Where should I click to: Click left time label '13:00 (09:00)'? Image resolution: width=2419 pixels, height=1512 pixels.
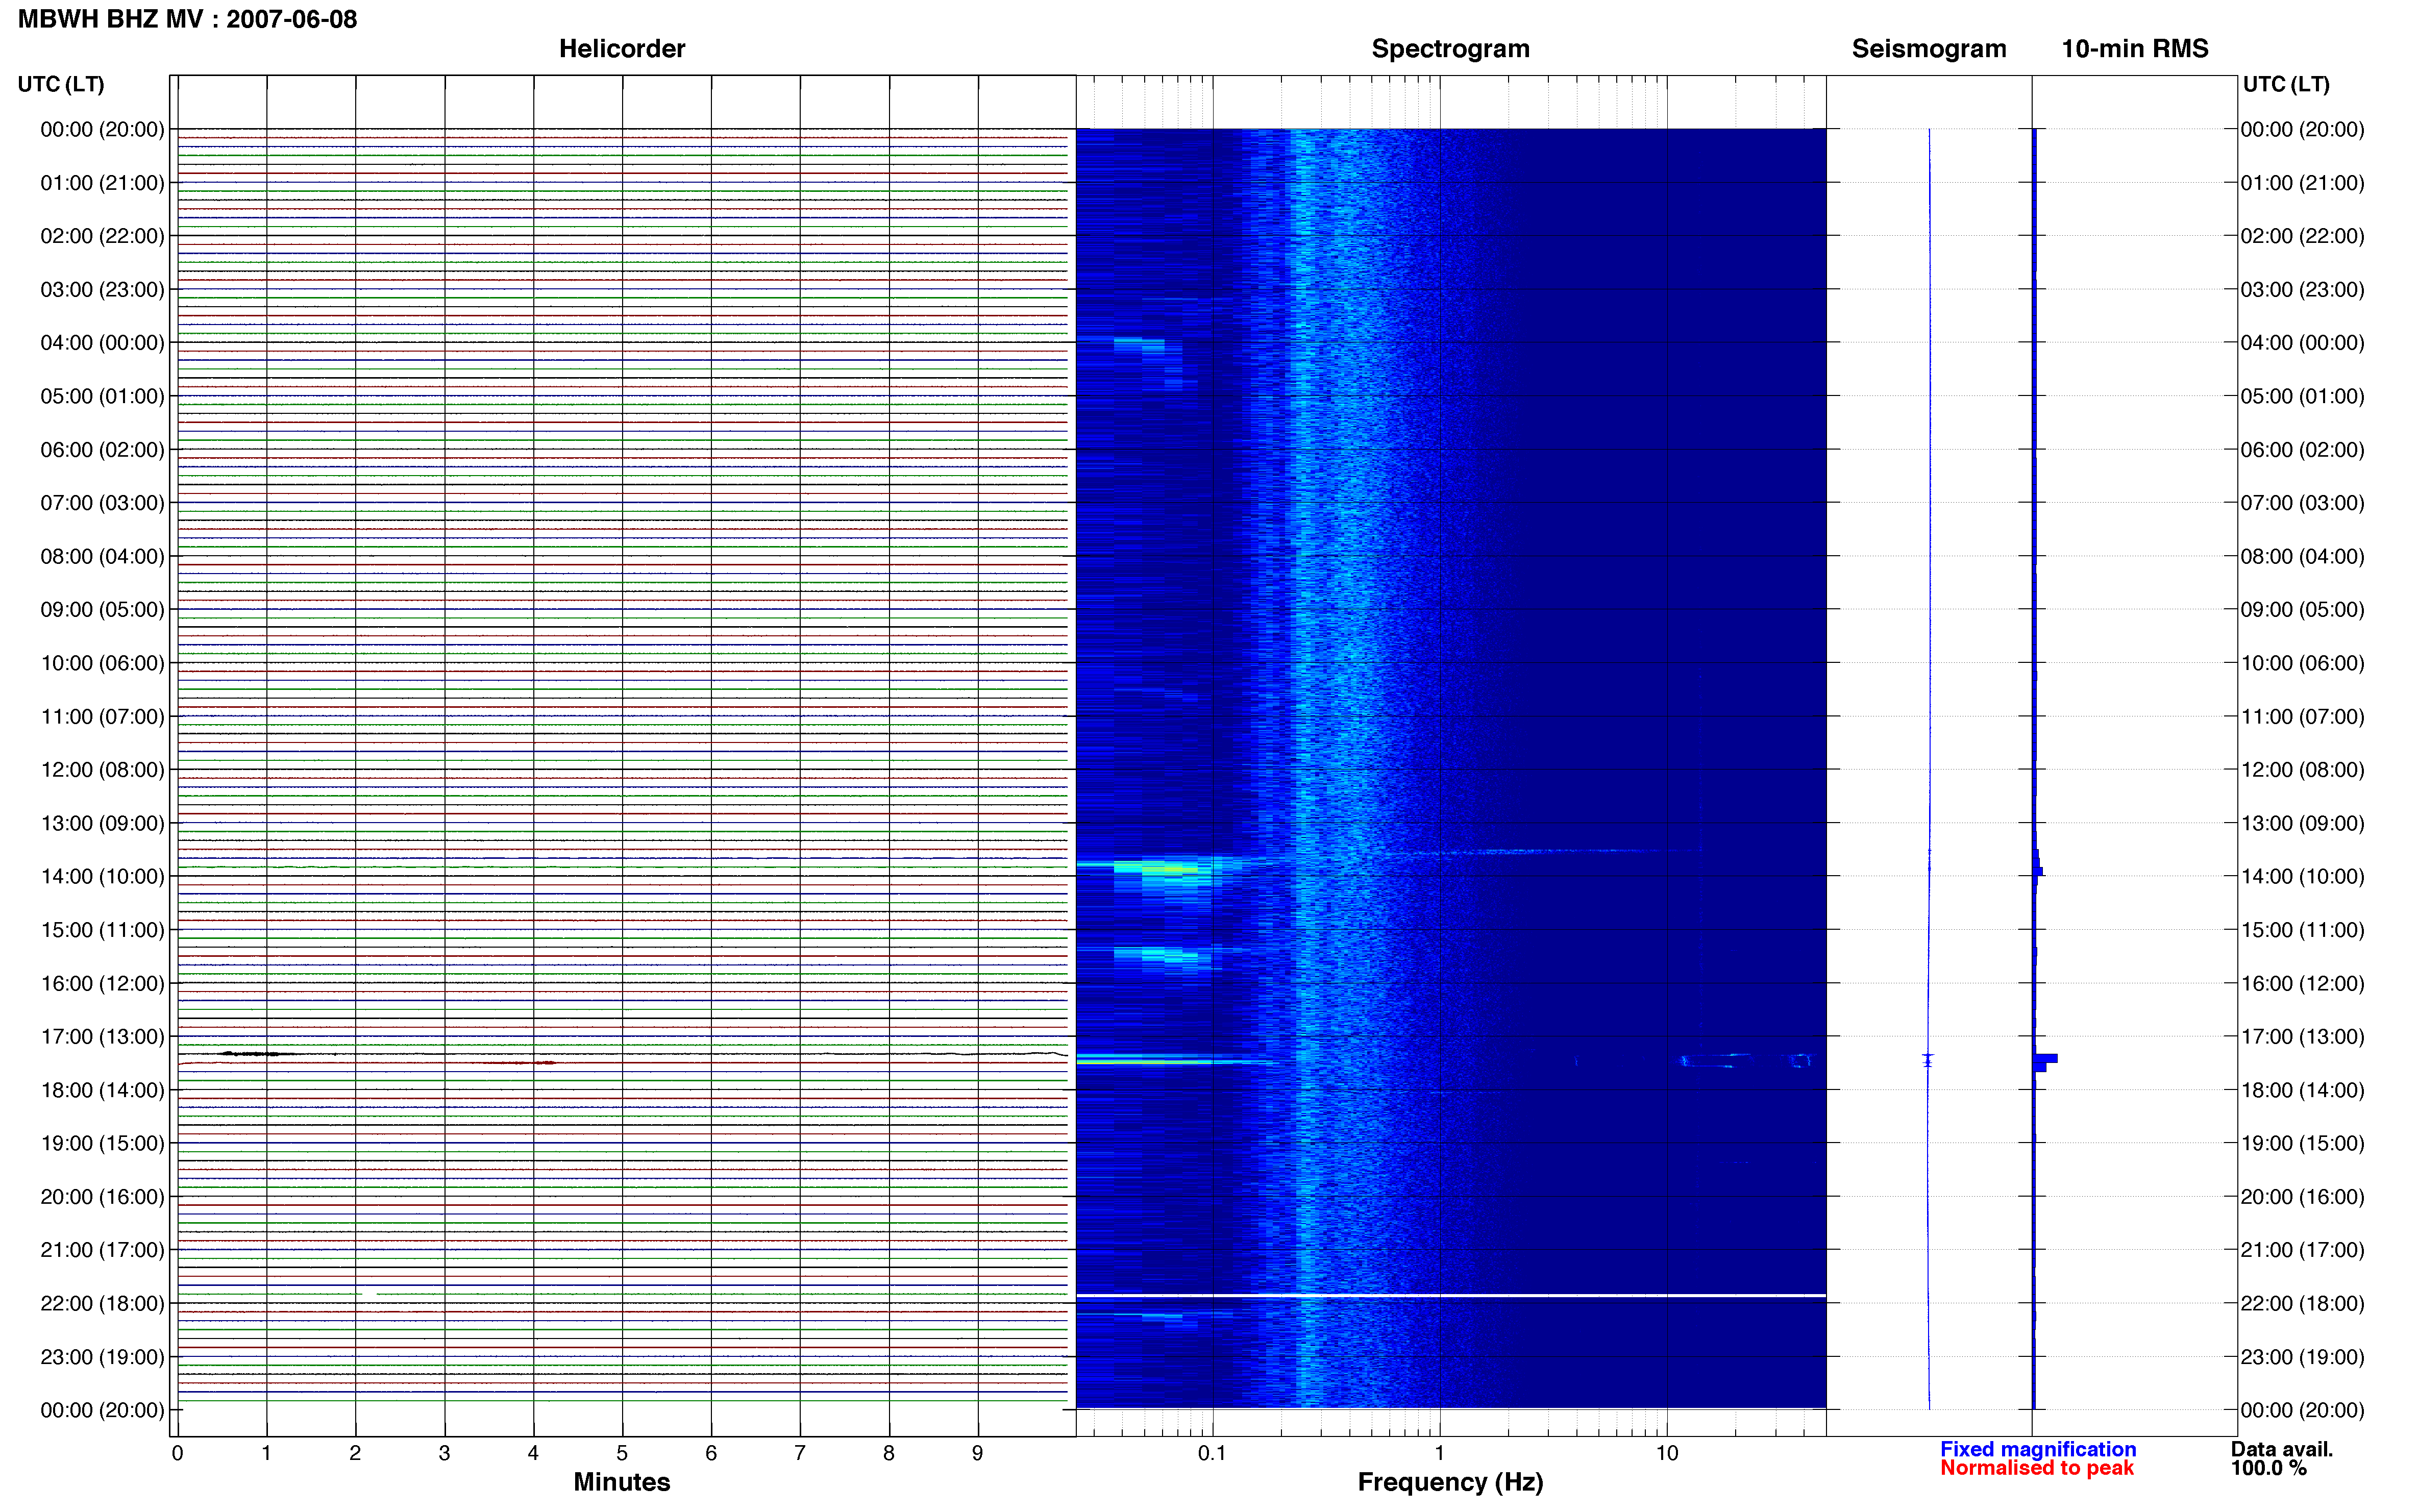click(102, 823)
